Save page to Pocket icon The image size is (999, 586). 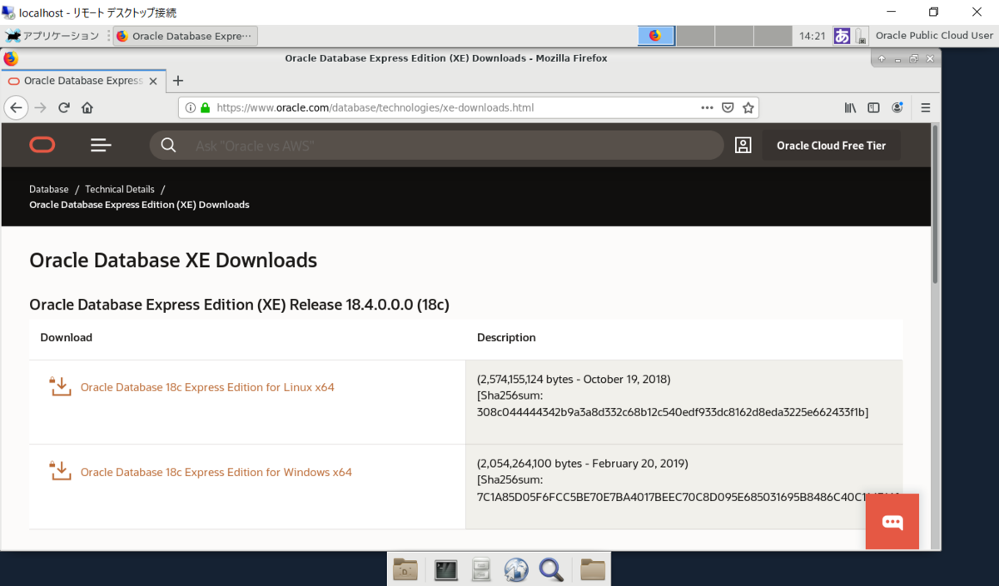[727, 107]
